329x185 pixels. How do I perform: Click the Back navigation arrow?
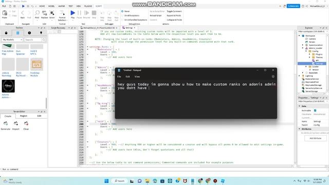coord(23,13)
